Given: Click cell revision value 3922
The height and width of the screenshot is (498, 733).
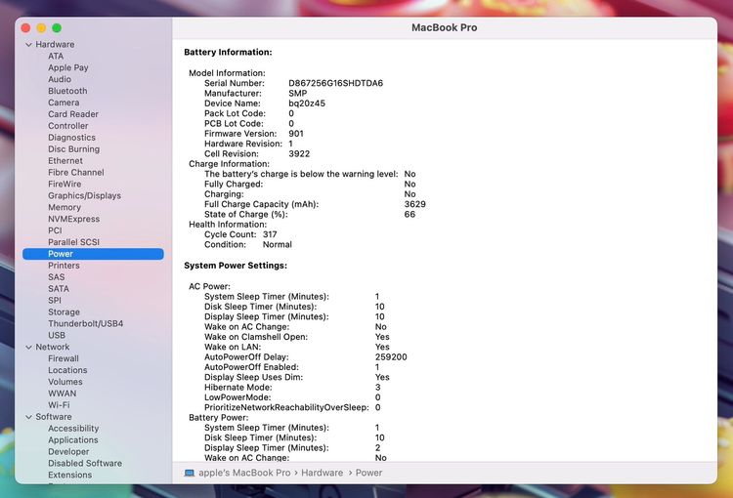Looking at the screenshot, I should click(299, 153).
